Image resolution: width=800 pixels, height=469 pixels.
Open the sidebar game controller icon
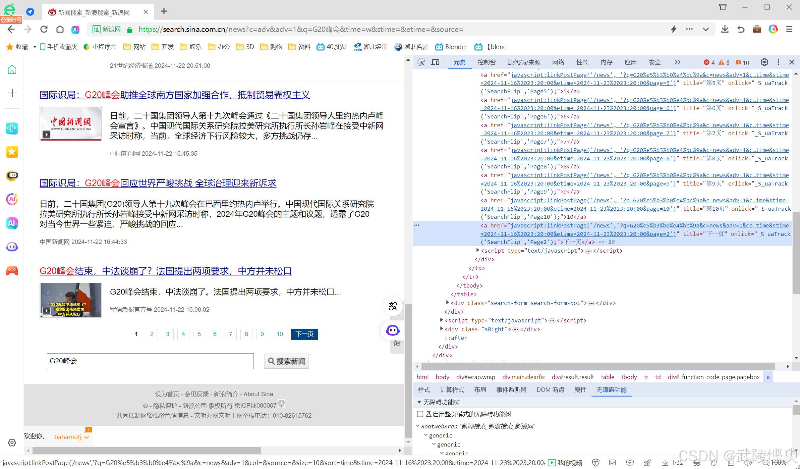tap(12, 270)
